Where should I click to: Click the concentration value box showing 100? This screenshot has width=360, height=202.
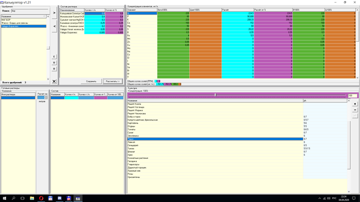(352, 96)
